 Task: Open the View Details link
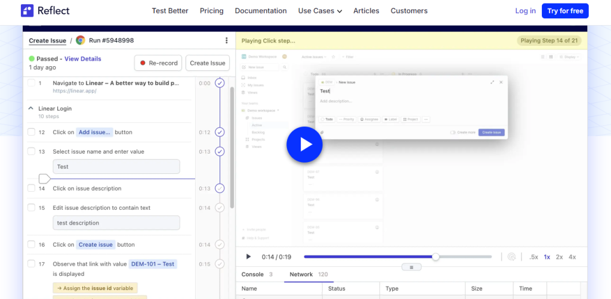[x=82, y=59]
